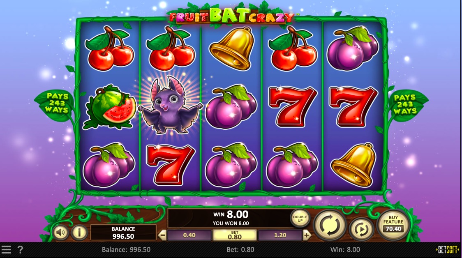Click the current 0.80 bet display
This screenshot has width=462, height=258.
pos(235,235)
